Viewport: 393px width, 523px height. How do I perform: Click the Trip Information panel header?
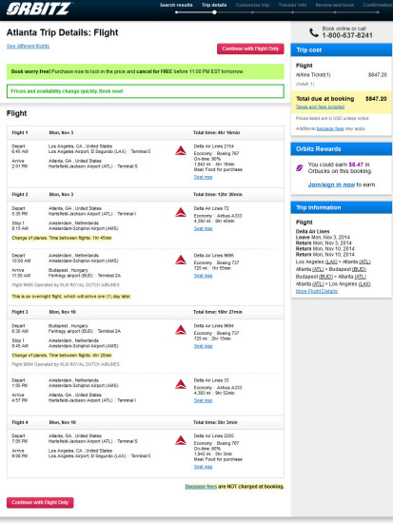pos(342,208)
